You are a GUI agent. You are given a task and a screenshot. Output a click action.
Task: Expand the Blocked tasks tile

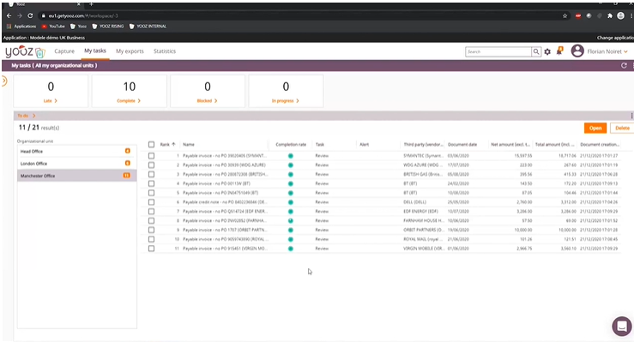(207, 101)
